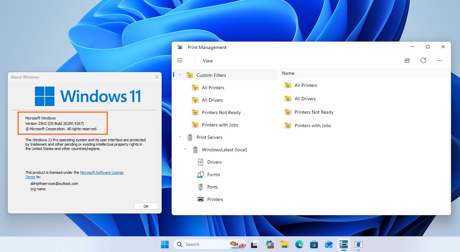Image resolution: width=460 pixels, height=252 pixels.
Task: Collapse the Print Servers tree node
Action: click(180, 137)
